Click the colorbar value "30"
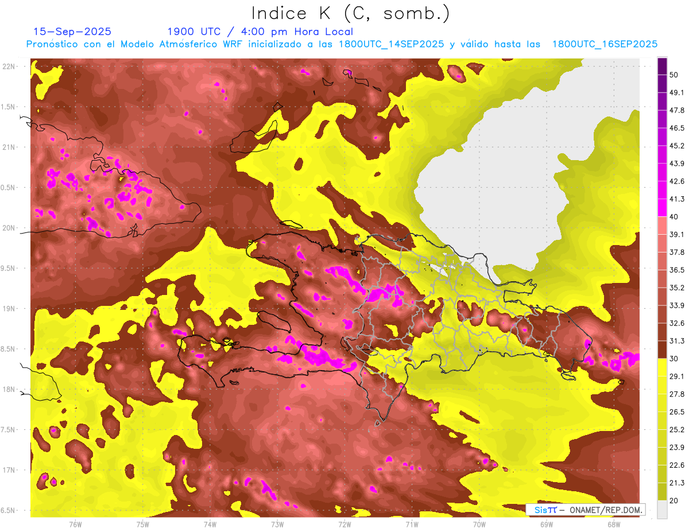The height and width of the screenshot is (532, 689). coord(675,359)
